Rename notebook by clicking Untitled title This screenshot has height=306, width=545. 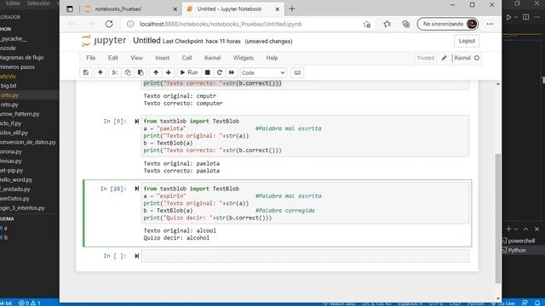point(146,41)
